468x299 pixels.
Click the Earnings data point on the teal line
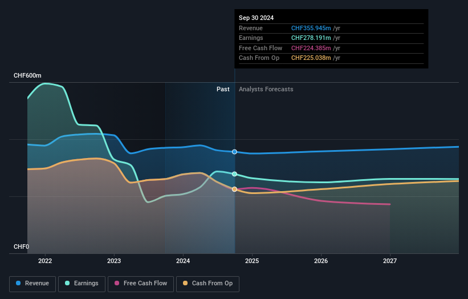[235, 174]
